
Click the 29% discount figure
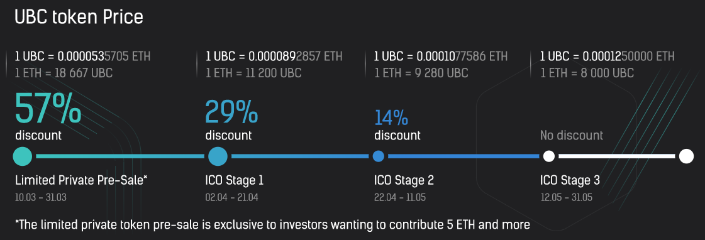click(x=231, y=111)
